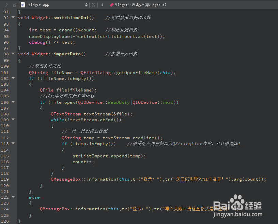This screenshot has height=224, width=278.
Task: Click 'getOpenFileName' on line 101
Action: (137, 73)
